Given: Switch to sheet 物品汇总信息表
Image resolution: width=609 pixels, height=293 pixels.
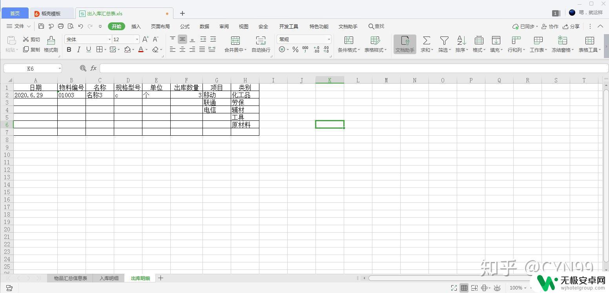Looking at the screenshot, I should click(x=71, y=278).
